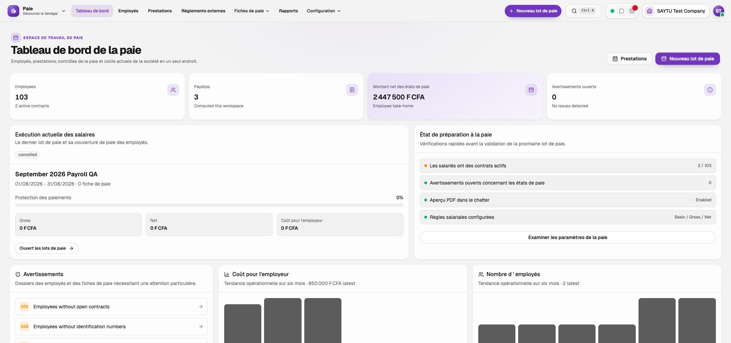Click the people icon in the Employees card

[173, 90]
